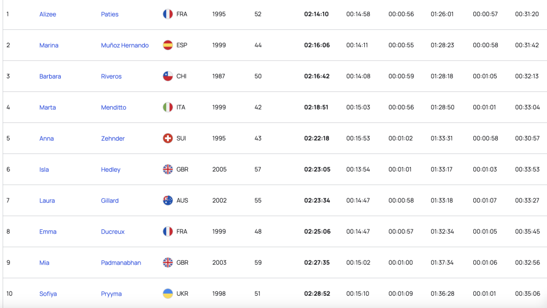The image size is (547, 308).
Task: Click the Gillard surname link
Action: 110,201
